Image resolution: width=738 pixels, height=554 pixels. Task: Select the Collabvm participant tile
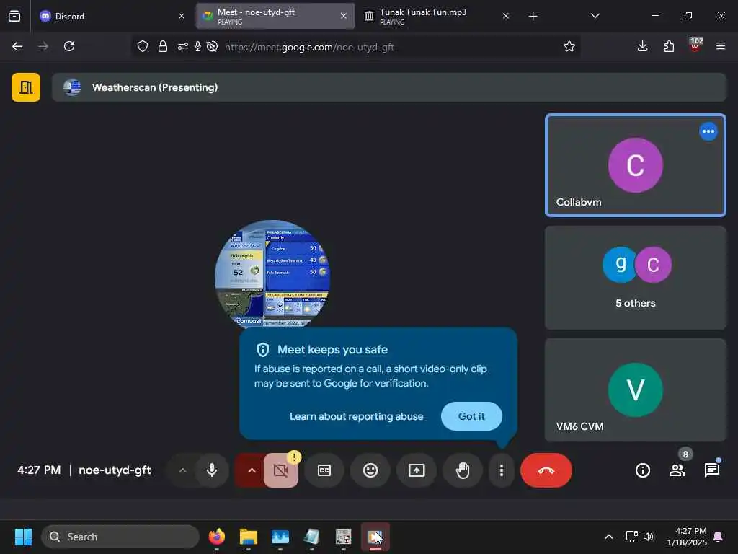(636, 165)
